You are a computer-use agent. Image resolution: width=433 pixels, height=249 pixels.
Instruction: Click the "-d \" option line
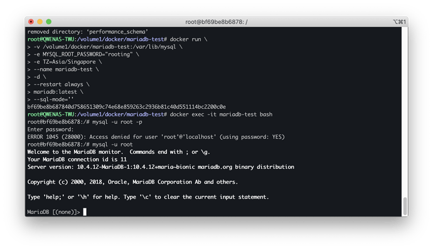click(x=37, y=77)
